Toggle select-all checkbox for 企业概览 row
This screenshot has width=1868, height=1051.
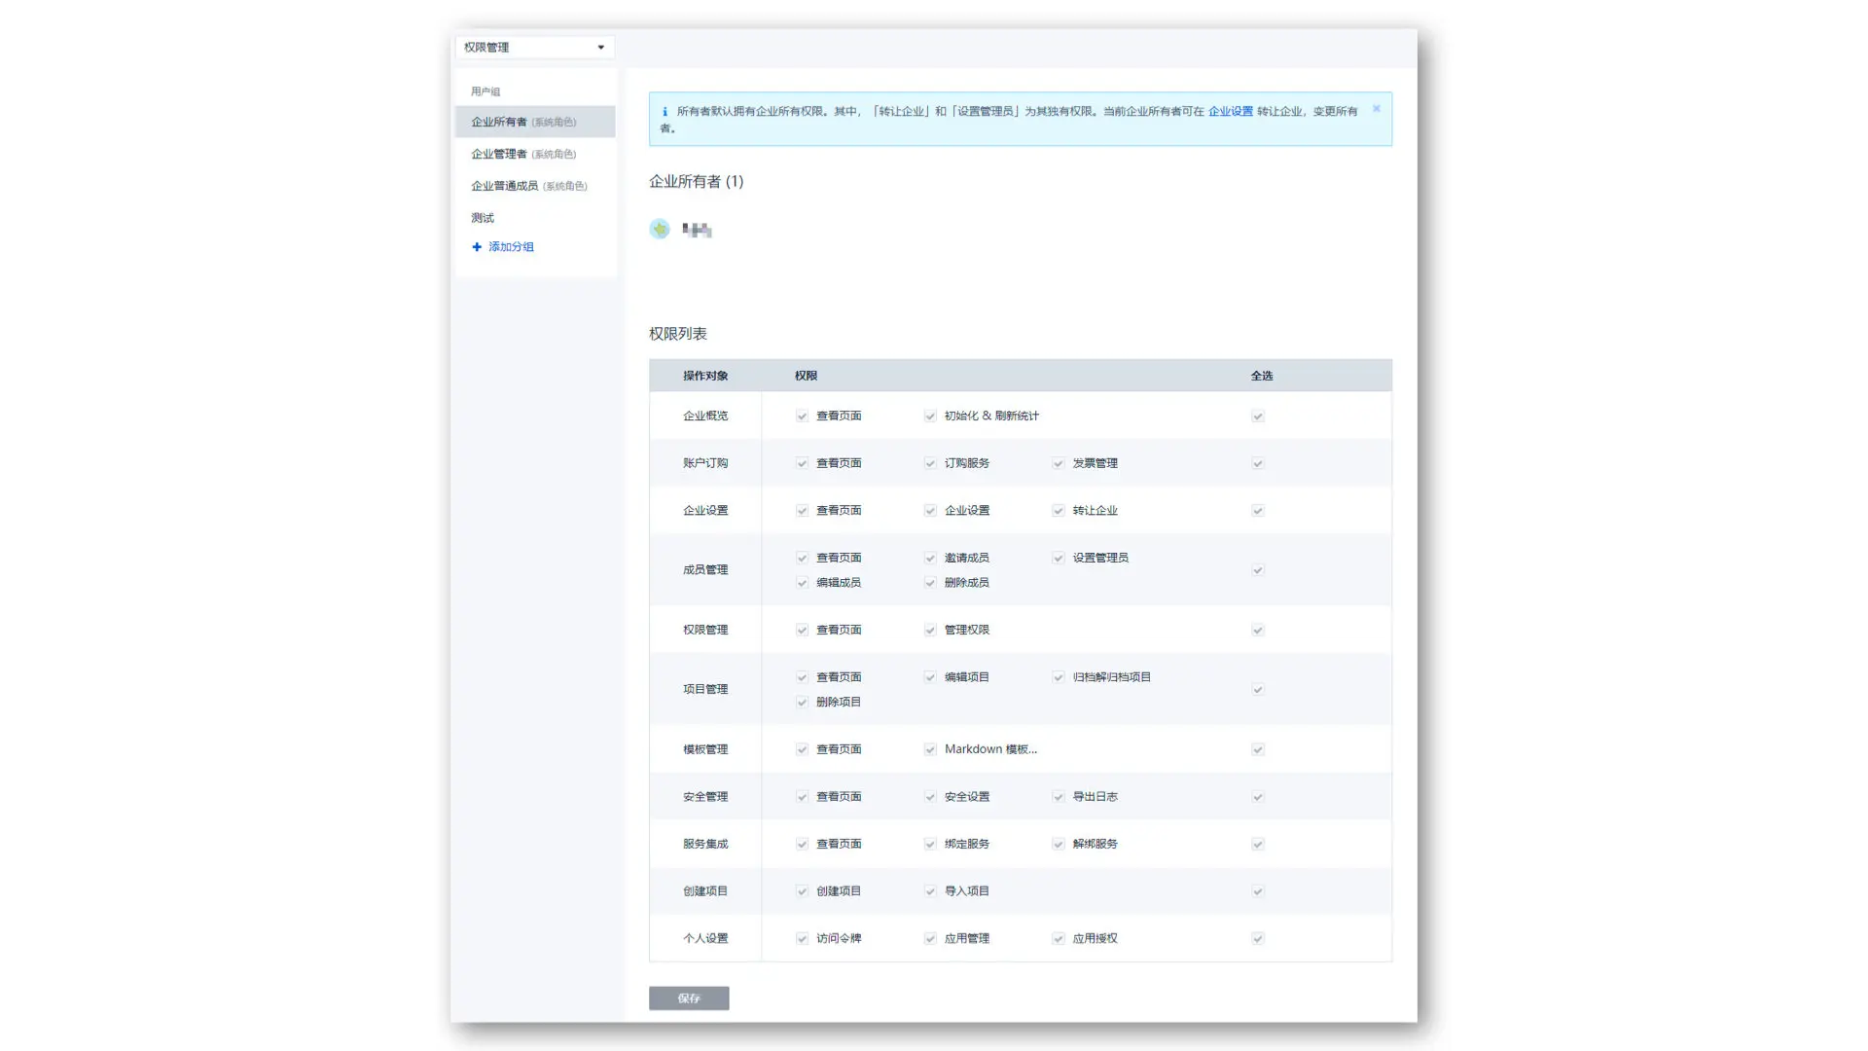[x=1257, y=417]
